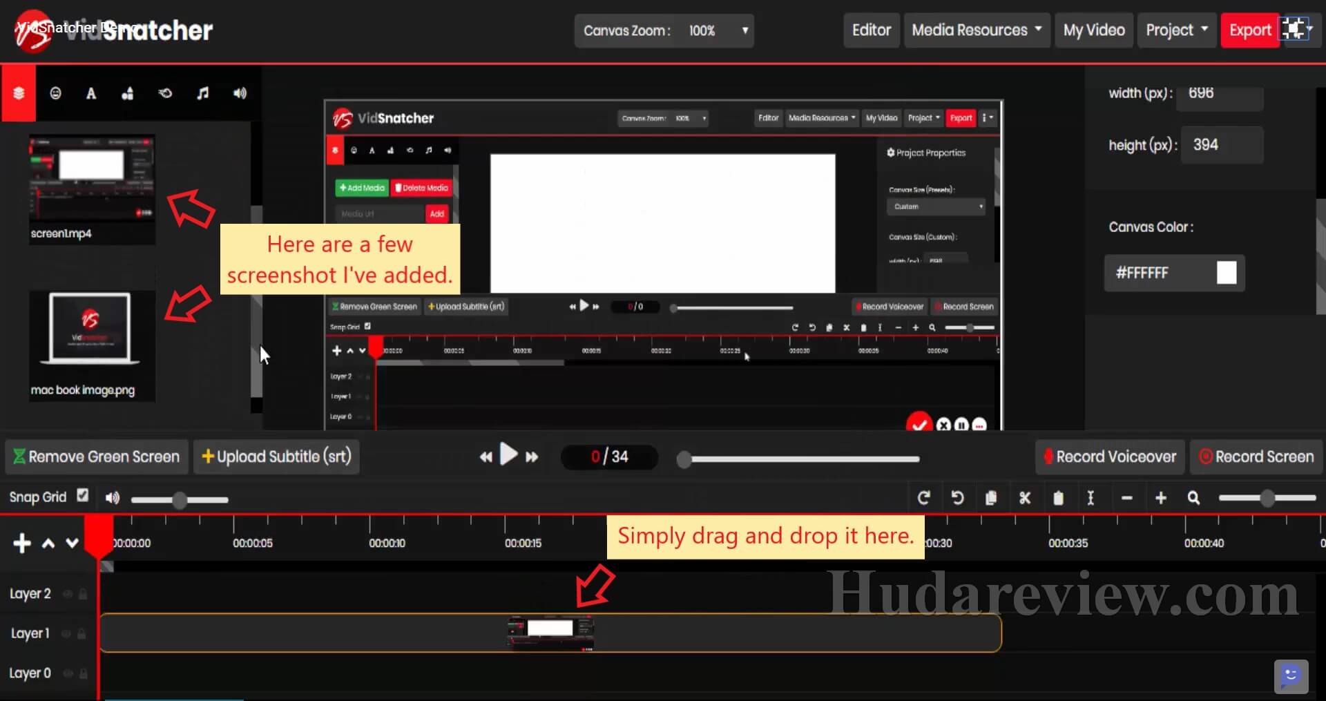Open the Music note audio panel

(x=202, y=93)
